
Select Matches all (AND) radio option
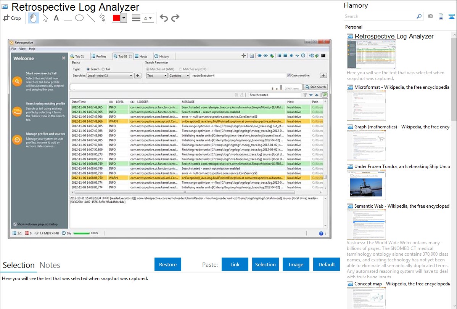point(148,69)
